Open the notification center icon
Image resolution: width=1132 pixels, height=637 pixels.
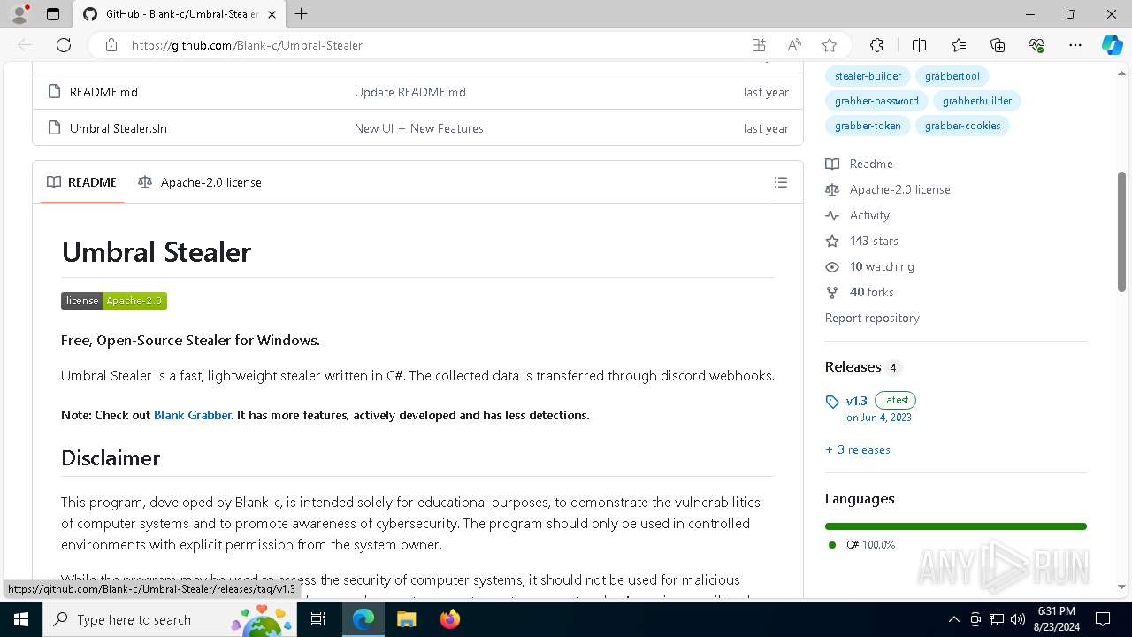[1103, 619]
